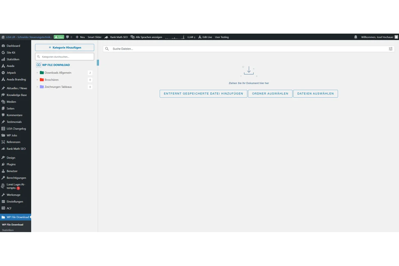Open the Einstellungen sidebar menu
The width and height of the screenshot is (399, 266).
[15, 201]
